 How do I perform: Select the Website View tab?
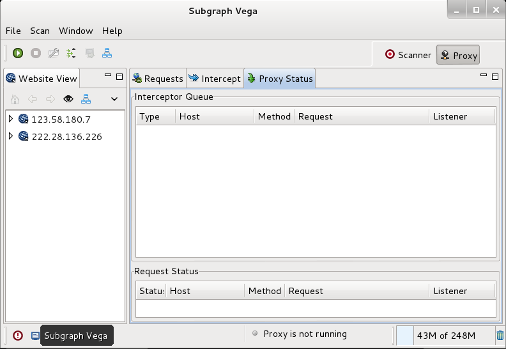coord(42,79)
